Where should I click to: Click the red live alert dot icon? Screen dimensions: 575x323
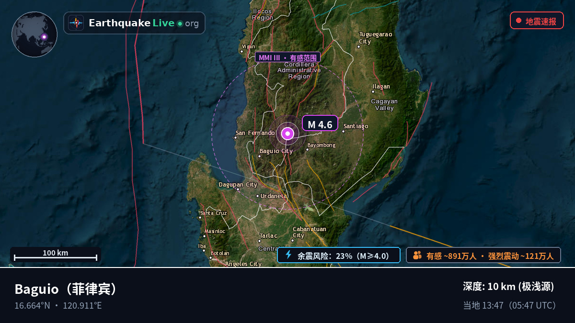[518, 21]
